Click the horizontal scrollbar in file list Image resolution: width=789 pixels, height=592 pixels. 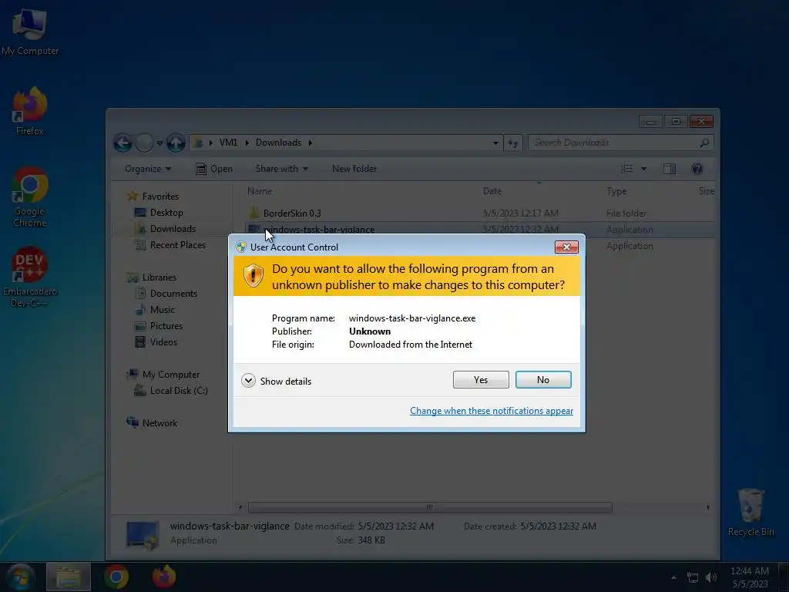tap(430, 507)
